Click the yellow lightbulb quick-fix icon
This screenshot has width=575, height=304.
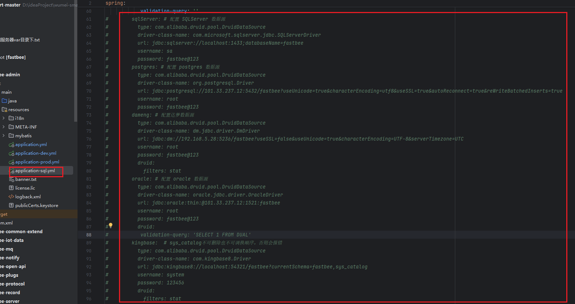tap(111, 225)
